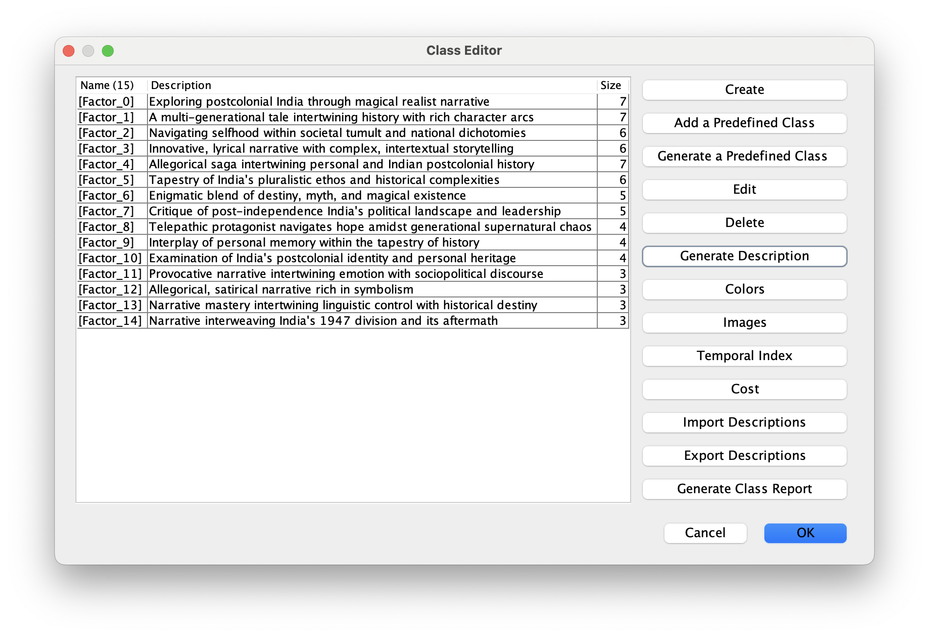929x637 pixels.
Task: Sort by the Size column header
Action: click(611, 86)
